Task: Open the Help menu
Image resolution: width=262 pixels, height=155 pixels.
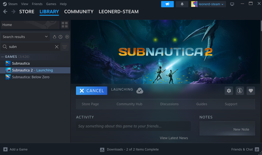Action: pyautogui.click(x=63, y=4)
